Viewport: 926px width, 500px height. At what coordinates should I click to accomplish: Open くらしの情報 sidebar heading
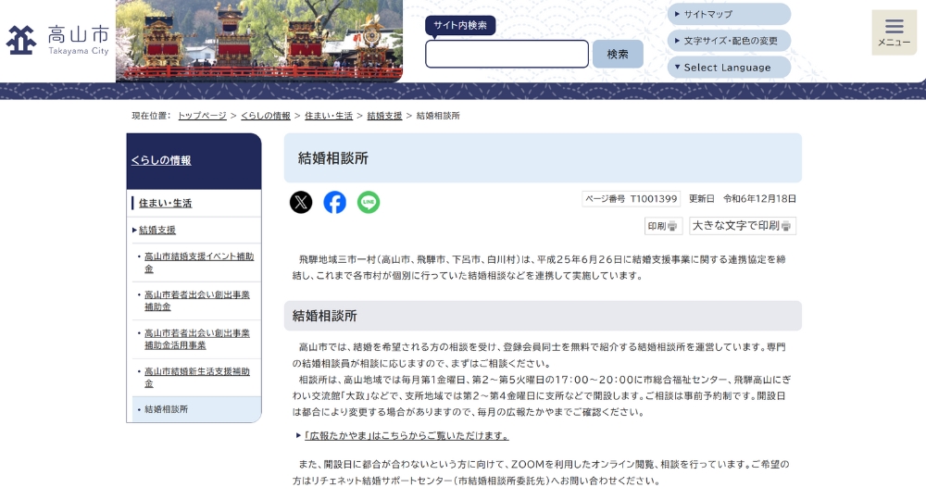coord(160,160)
